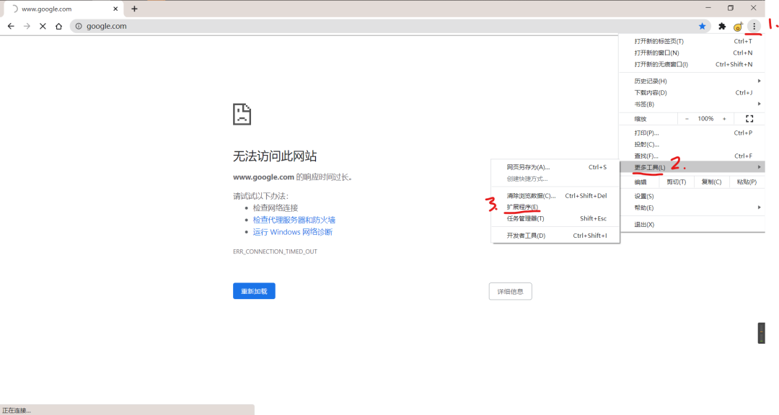Select 查找(F)... menu item
The image size is (779, 415).
click(x=692, y=156)
